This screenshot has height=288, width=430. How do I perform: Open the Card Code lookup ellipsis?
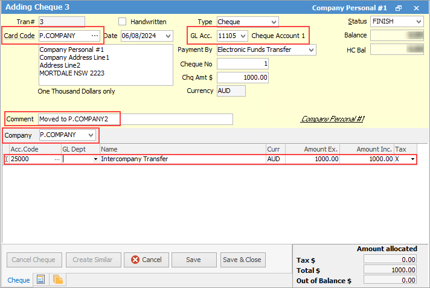95,36
